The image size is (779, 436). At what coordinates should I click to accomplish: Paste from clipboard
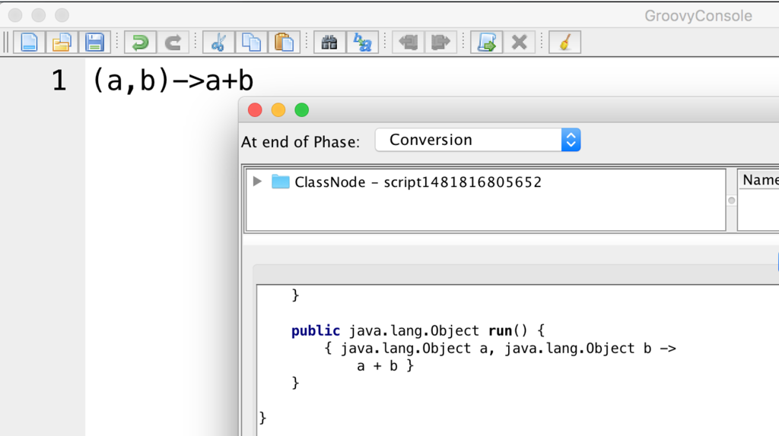(285, 43)
